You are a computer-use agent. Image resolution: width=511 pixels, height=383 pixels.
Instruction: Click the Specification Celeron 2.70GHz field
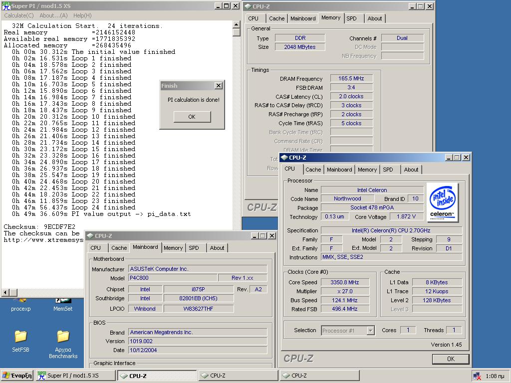(x=391, y=230)
